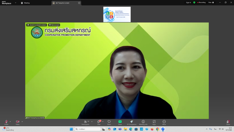This screenshot has width=234, height=132.
Task: Open the More options menu
Action: click(x=164, y=122)
